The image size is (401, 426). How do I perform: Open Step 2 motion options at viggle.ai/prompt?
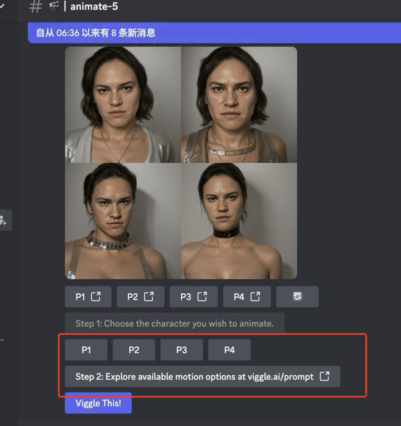[202, 377]
